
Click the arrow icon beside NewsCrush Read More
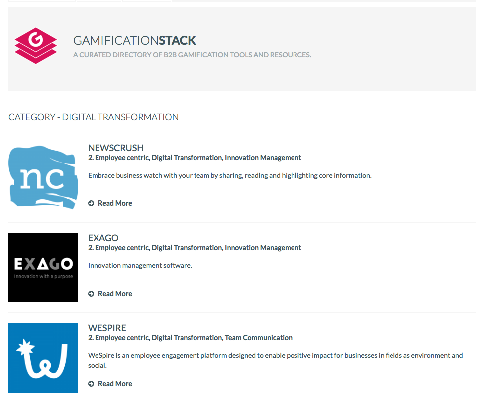click(x=91, y=203)
